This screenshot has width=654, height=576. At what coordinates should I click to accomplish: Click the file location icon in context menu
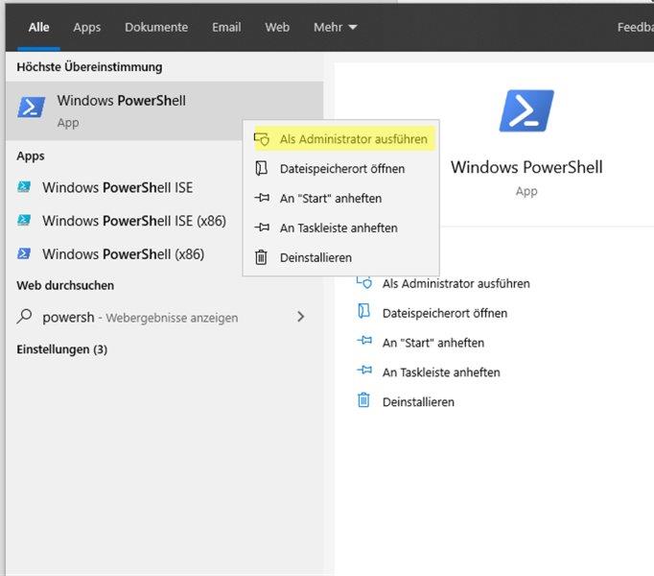pyautogui.click(x=262, y=169)
